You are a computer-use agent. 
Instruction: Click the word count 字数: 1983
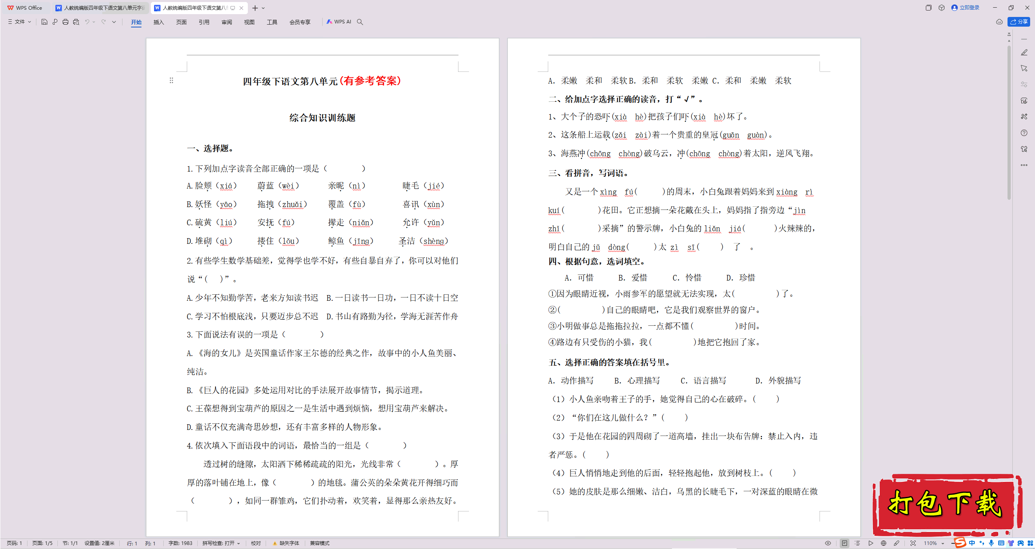(x=180, y=543)
